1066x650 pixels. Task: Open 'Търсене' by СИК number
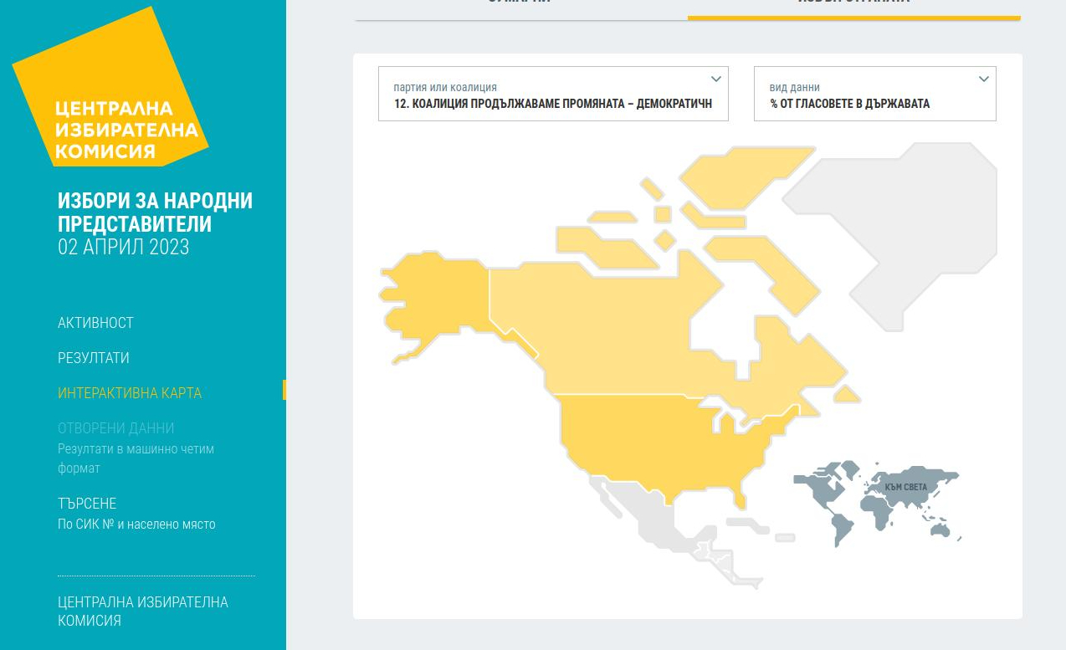87,504
